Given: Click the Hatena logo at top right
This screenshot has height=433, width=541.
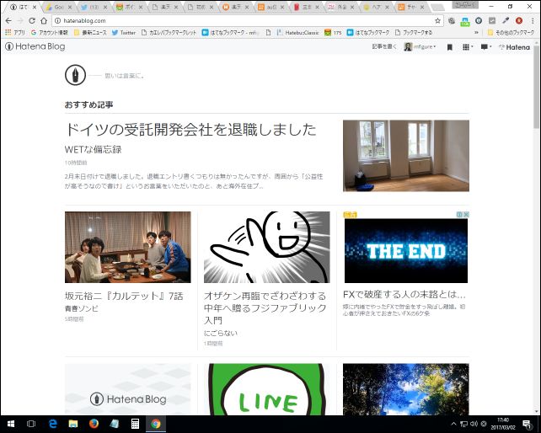Looking at the screenshot, I should 514,47.
